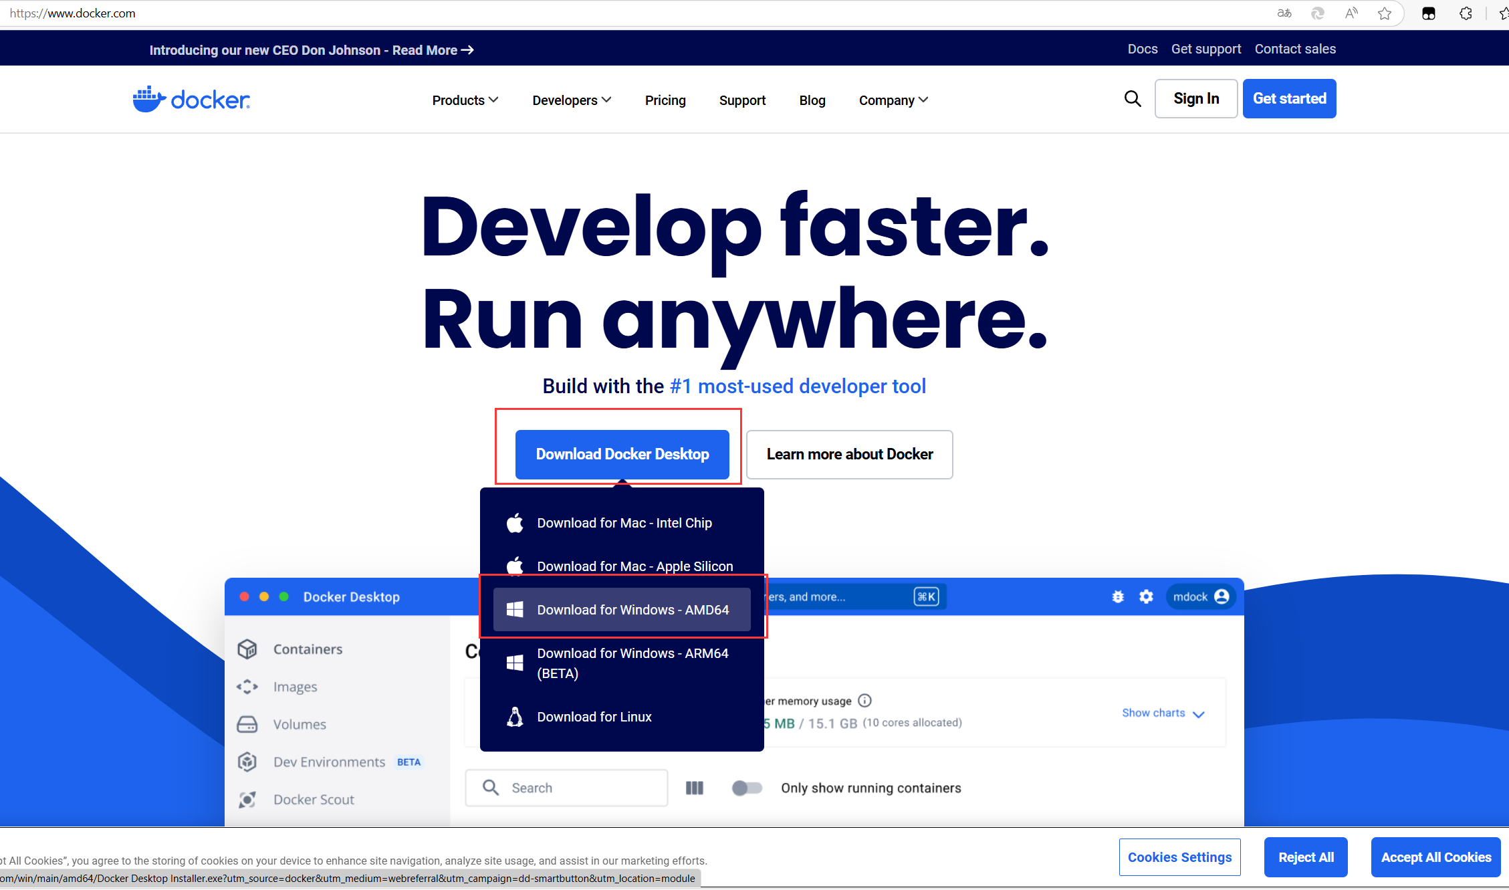
Task: Toggle Only show running containers switch
Action: tap(747, 788)
